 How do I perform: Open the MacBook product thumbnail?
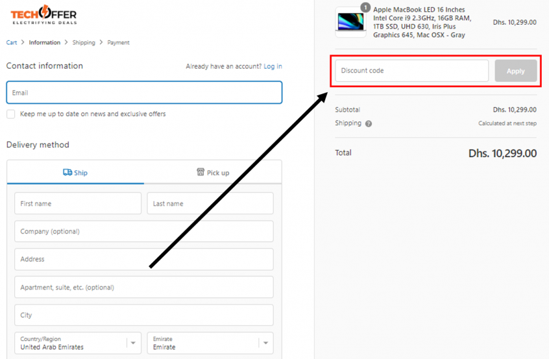(x=350, y=23)
